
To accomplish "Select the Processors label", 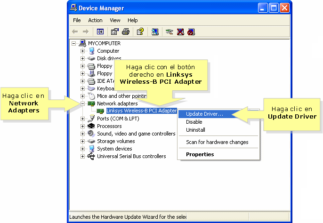I will (109, 126).
